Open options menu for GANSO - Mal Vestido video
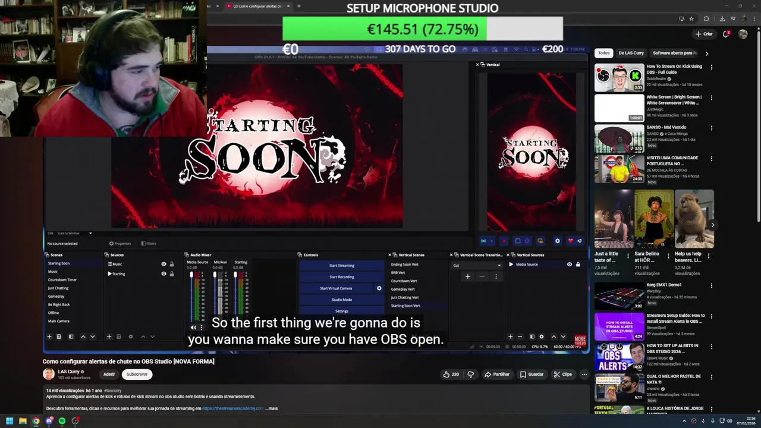The height and width of the screenshot is (428, 761). point(711,128)
